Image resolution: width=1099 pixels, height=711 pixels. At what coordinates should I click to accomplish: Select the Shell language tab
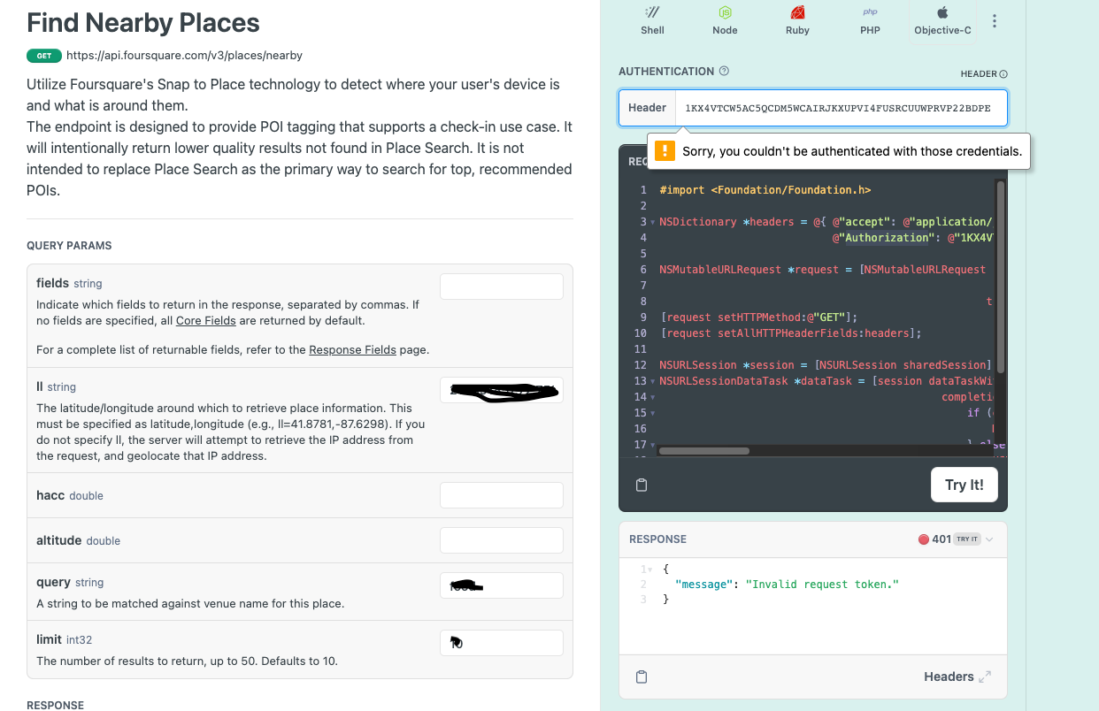653,20
